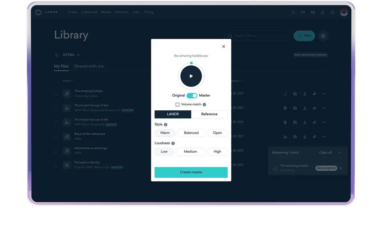
Task: Open the Pricing page
Action: (148, 12)
